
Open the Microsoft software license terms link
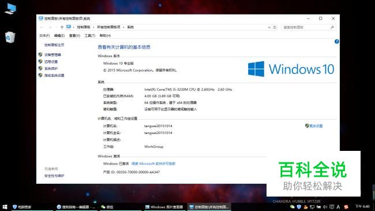click(x=153, y=164)
